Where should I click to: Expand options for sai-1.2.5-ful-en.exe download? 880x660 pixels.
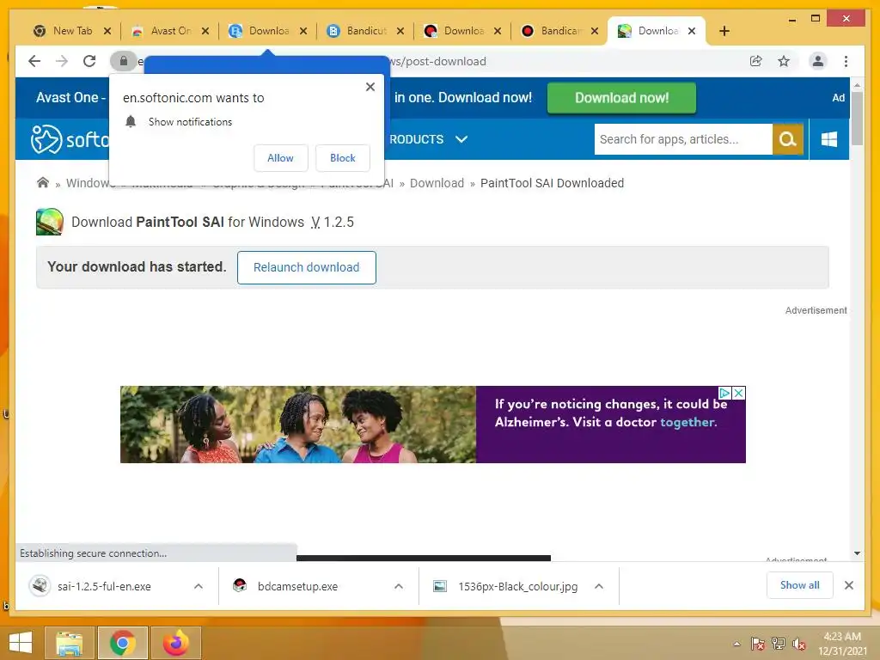click(199, 586)
